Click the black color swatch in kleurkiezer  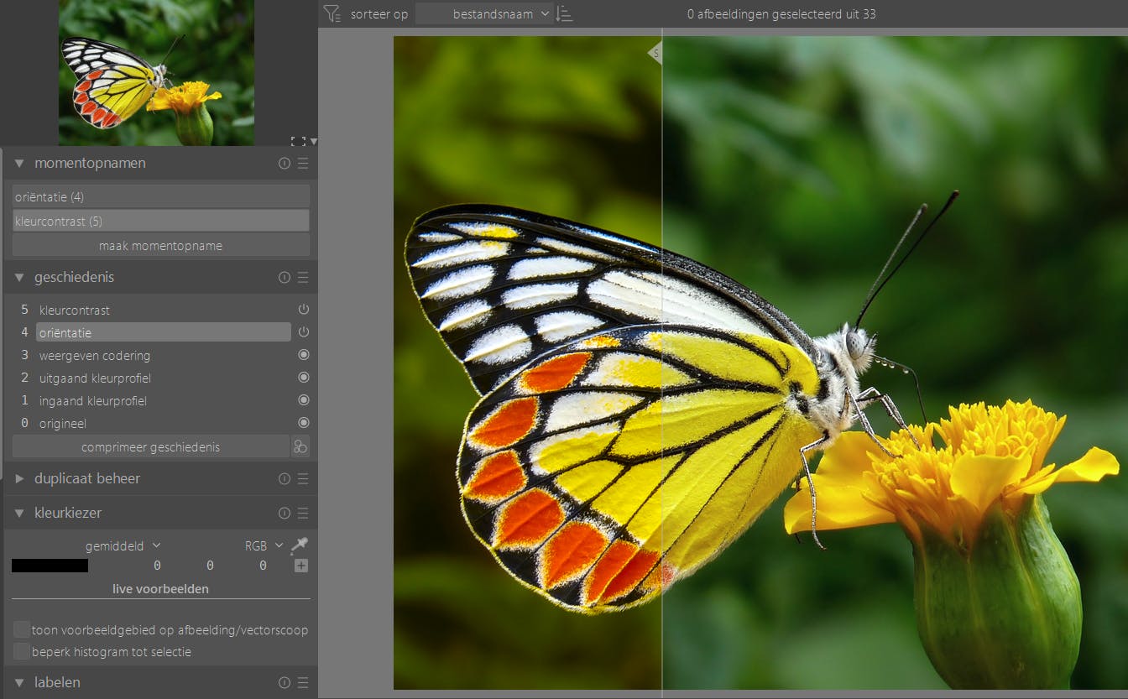click(50, 566)
